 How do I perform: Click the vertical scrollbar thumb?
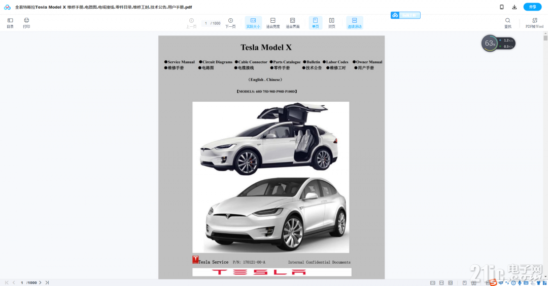[x=545, y=37]
